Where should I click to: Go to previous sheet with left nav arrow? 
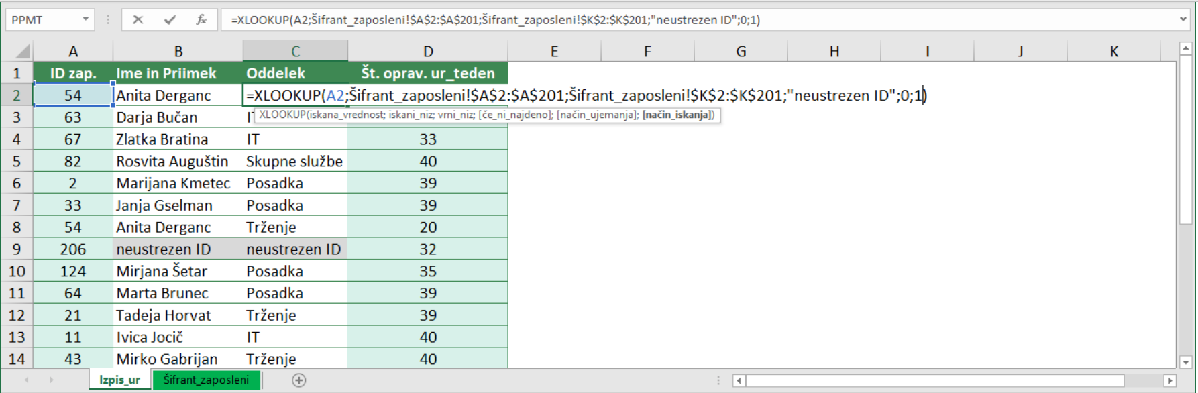point(27,380)
